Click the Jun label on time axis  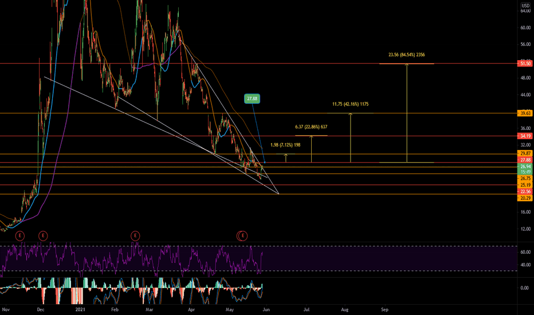click(x=266, y=310)
